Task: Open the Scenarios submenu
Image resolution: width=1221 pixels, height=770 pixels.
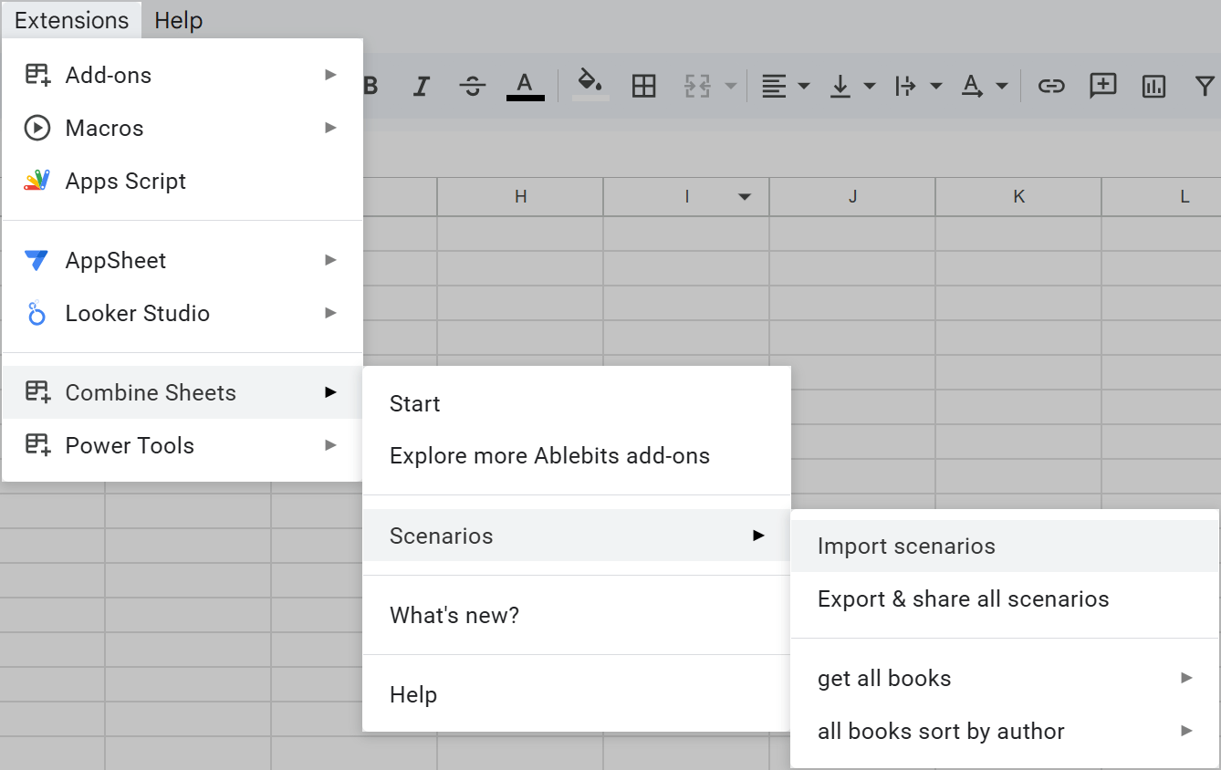Action: pos(577,536)
